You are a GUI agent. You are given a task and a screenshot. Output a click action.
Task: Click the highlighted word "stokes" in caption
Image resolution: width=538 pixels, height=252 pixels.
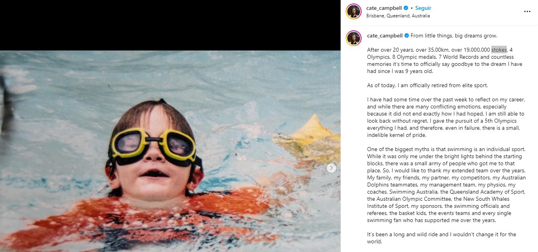coord(499,50)
